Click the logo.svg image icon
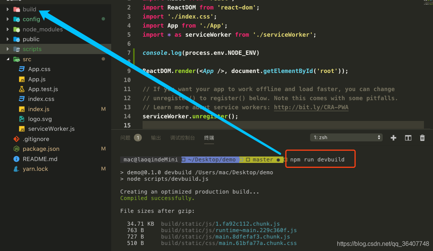Viewport: 433px width, 251px height. (x=22, y=119)
